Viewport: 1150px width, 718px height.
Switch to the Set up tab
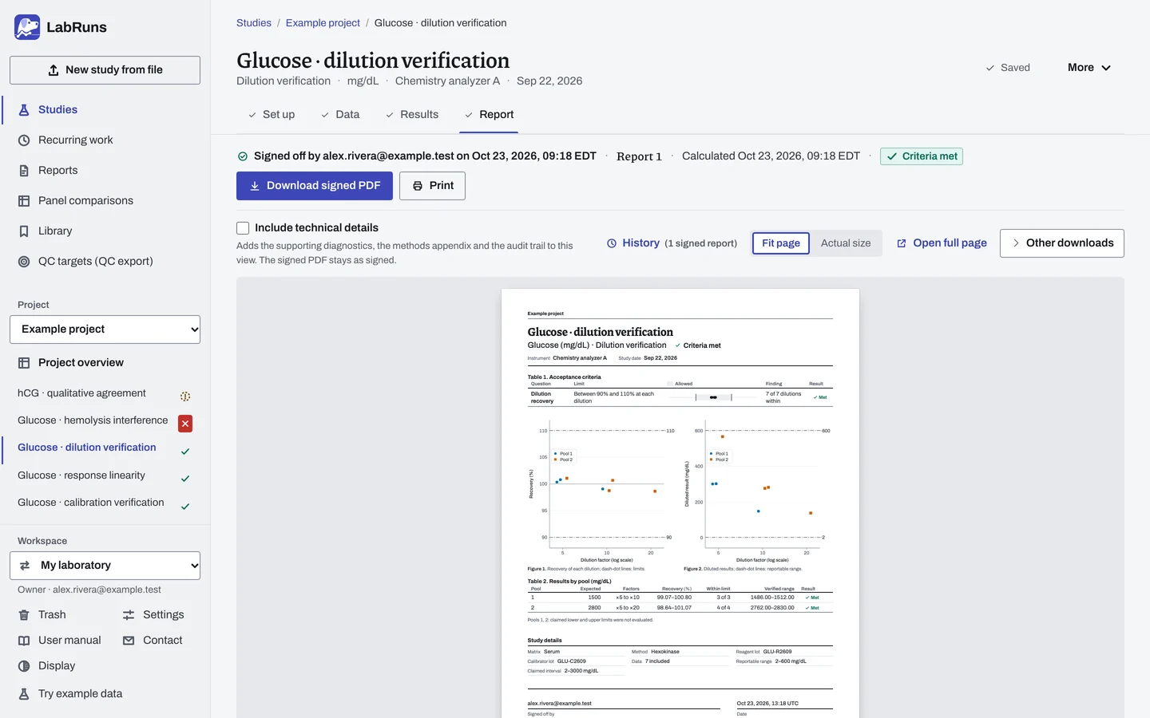coord(272,115)
